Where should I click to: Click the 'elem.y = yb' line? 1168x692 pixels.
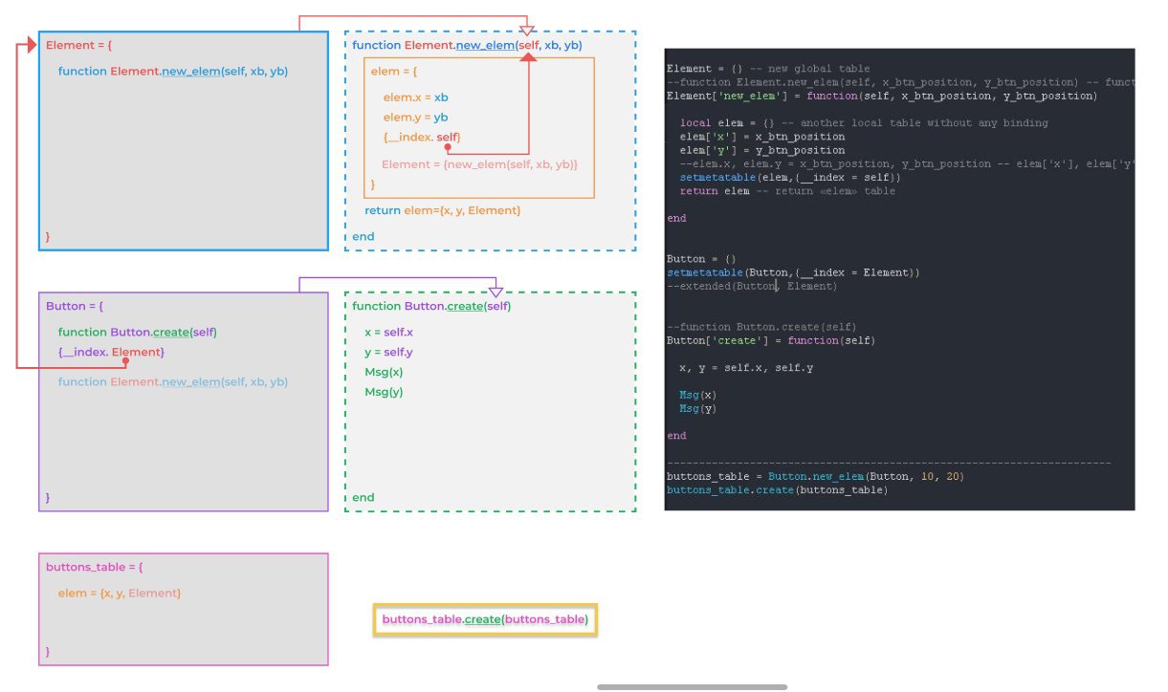[x=416, y=118]
